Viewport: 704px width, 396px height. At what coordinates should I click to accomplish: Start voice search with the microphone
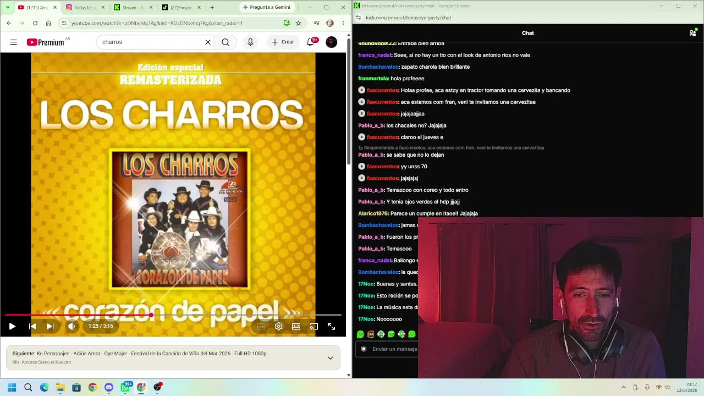[x=250, y=42]
